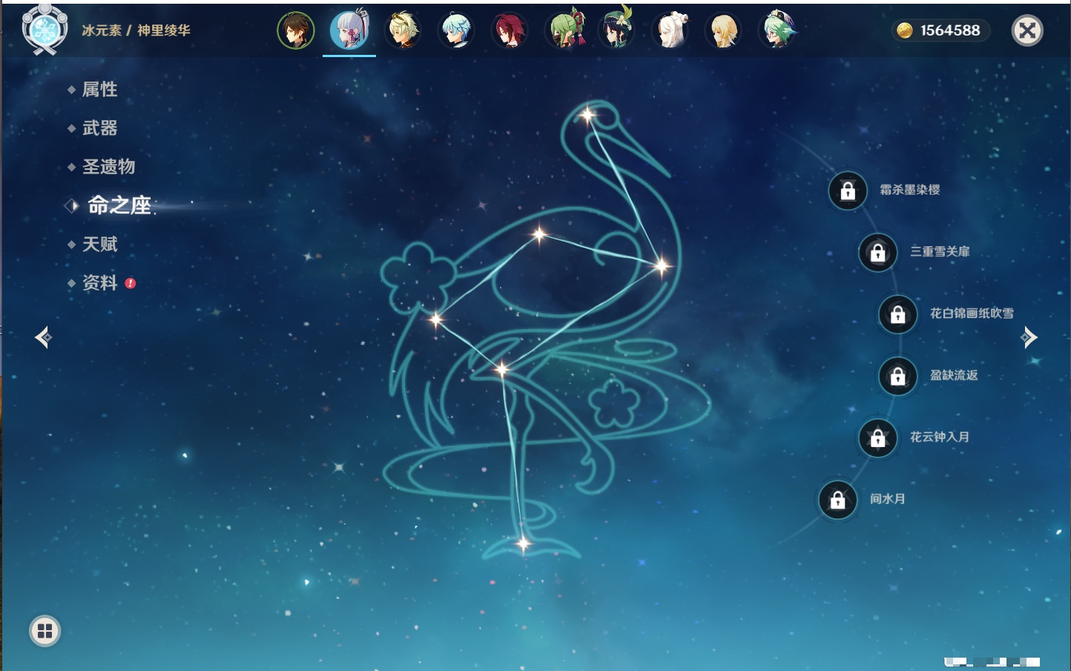Go to next character with right arrow

(1029, 337)
